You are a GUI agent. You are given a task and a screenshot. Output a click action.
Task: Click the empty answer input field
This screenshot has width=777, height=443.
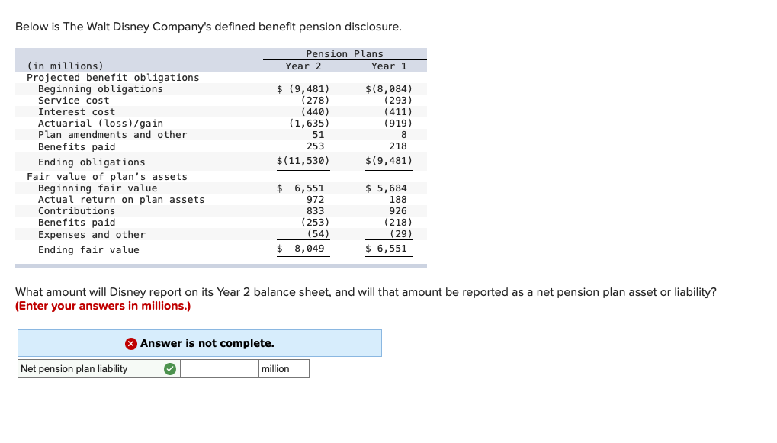coord(219,368)
